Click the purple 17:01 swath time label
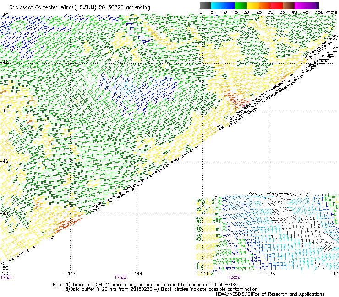 6,277
